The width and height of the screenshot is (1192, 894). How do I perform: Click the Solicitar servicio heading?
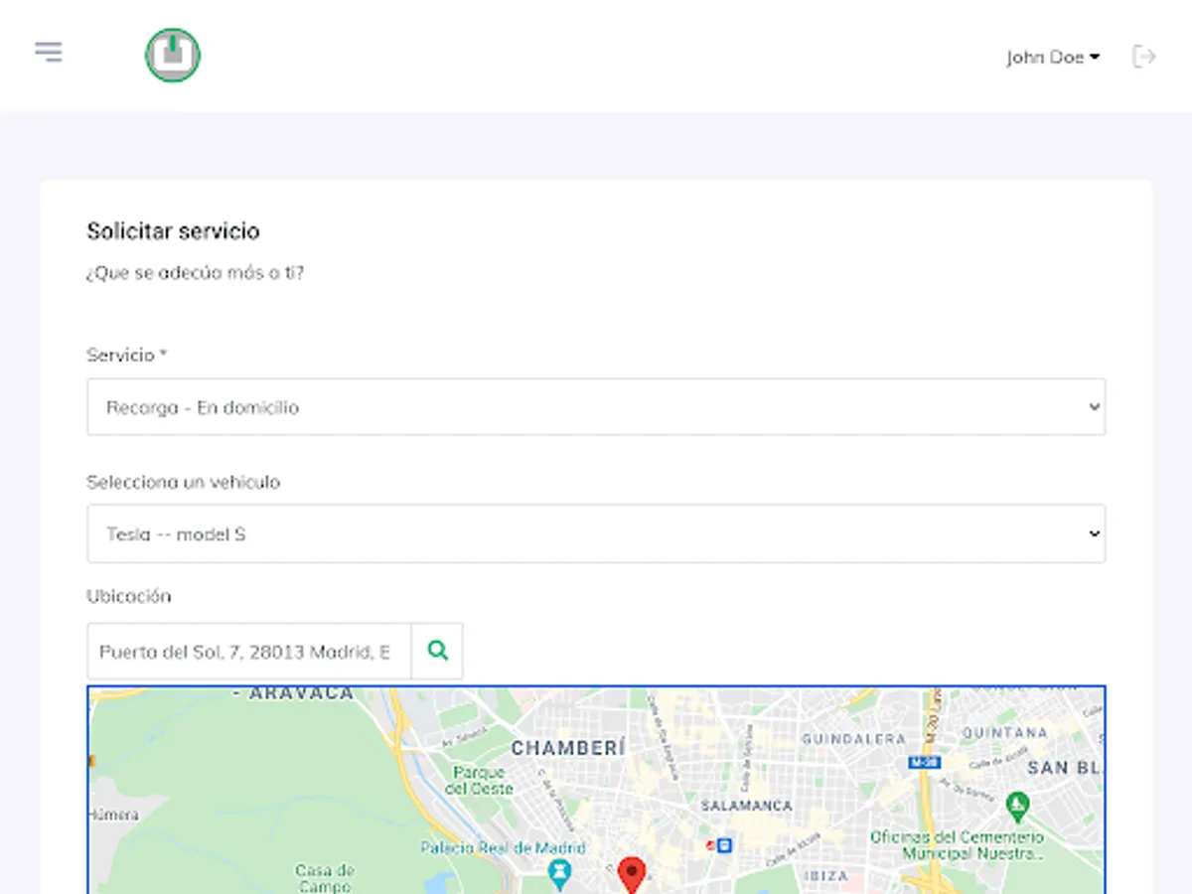tap(173, 231)
